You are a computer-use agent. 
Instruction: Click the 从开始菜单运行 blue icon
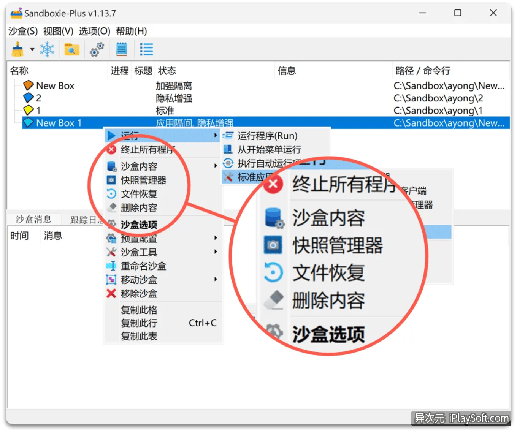coord(228,149)
